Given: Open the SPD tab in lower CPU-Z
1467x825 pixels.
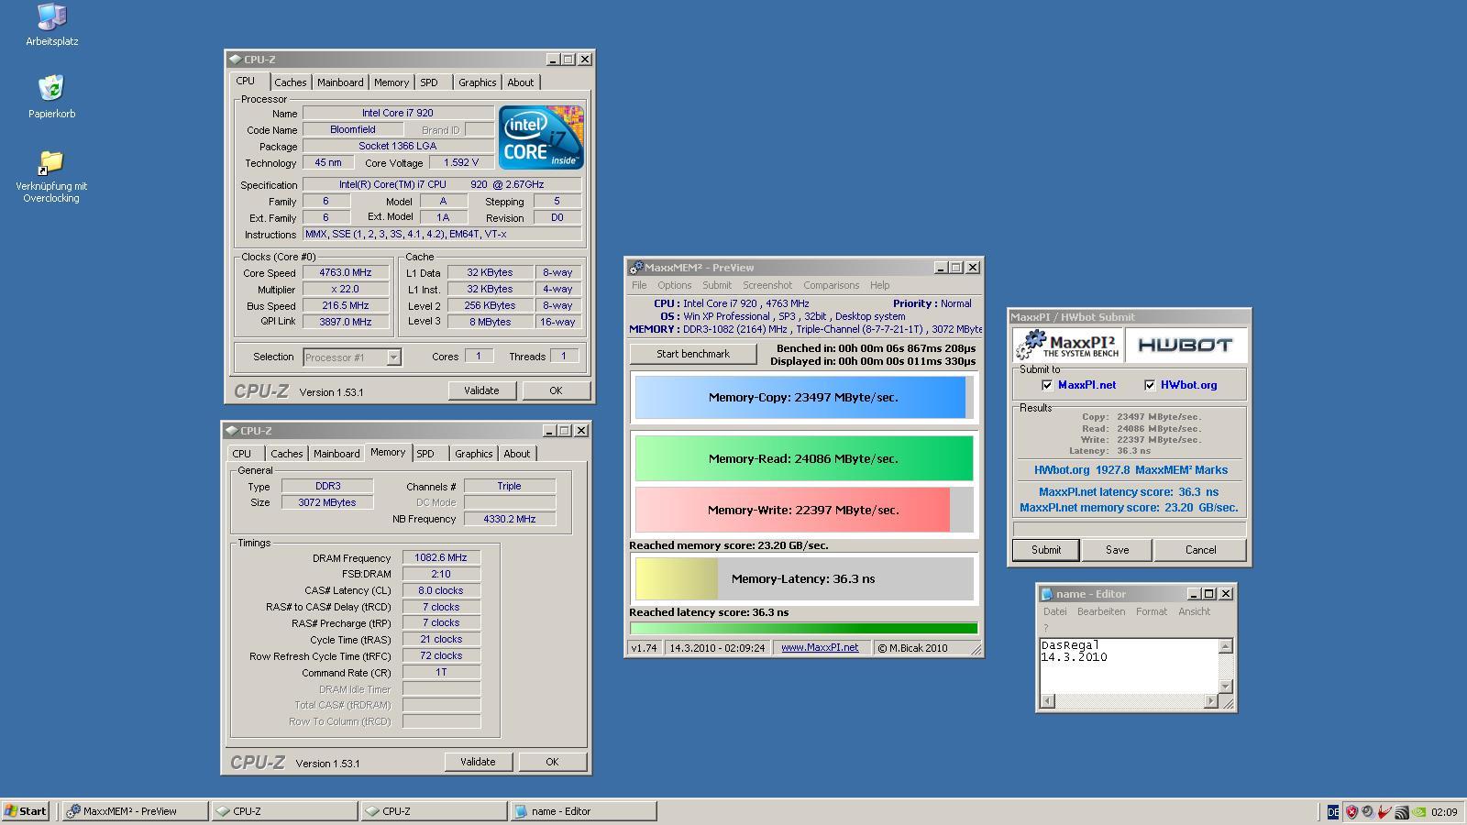Looking at the screenshot, I should pos(425,454).
